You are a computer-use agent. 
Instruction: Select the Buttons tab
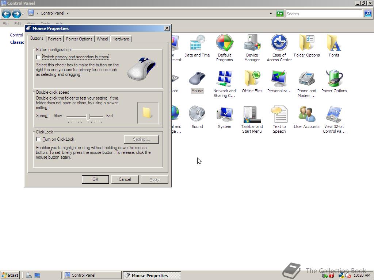[37, 38]
